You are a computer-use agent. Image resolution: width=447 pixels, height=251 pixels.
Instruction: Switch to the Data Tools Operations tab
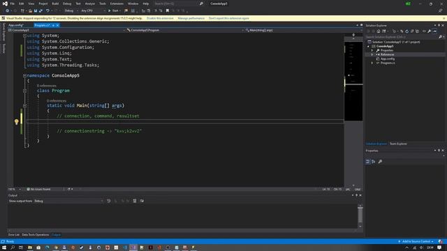pos(36,235)
